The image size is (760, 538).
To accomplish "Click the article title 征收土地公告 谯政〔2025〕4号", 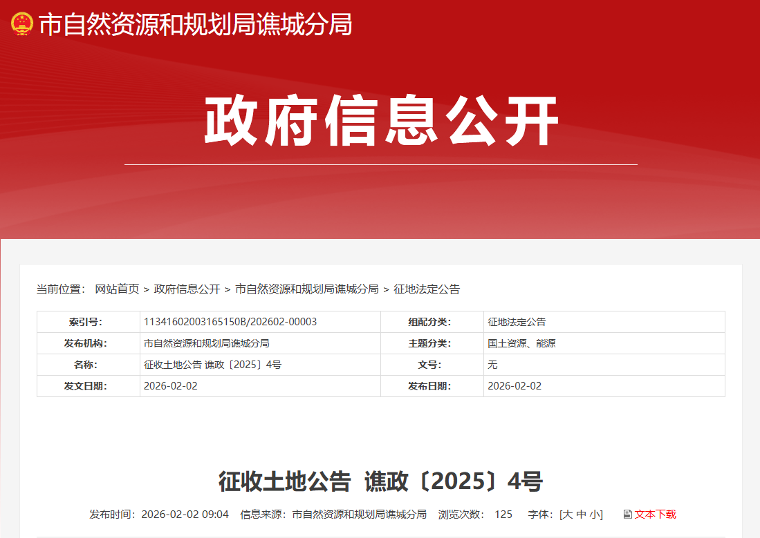I will (380, 481).
